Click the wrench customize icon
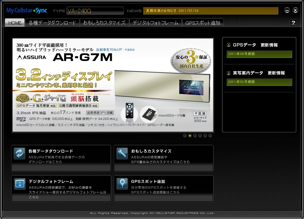 [x=122, y=153]
